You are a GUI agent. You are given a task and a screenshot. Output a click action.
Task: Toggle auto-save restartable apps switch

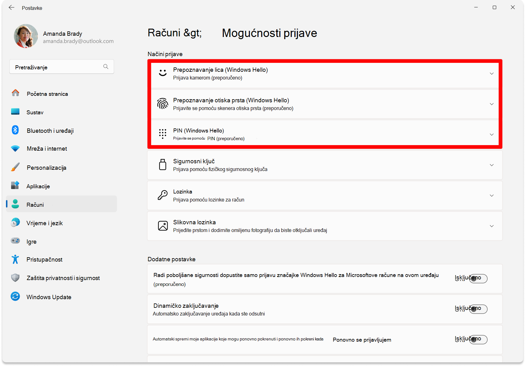tap(478, 340)
